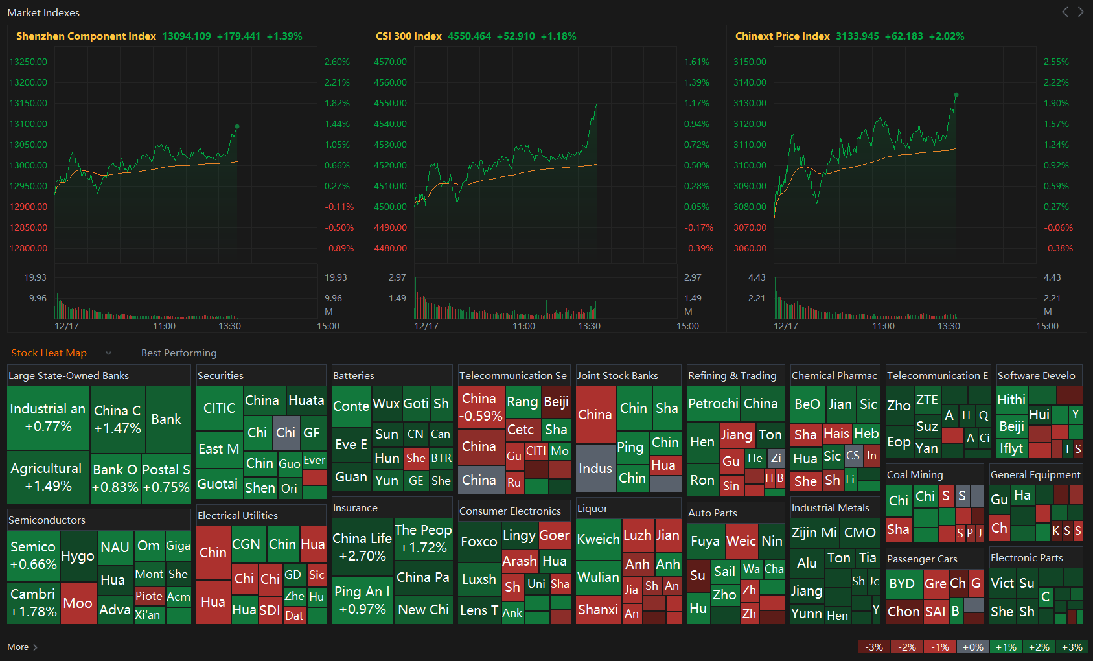Viewport: 1093px width, 661px height.
Task: Open the Shenzhen Component Index title
Action: [x=86, y=36]
